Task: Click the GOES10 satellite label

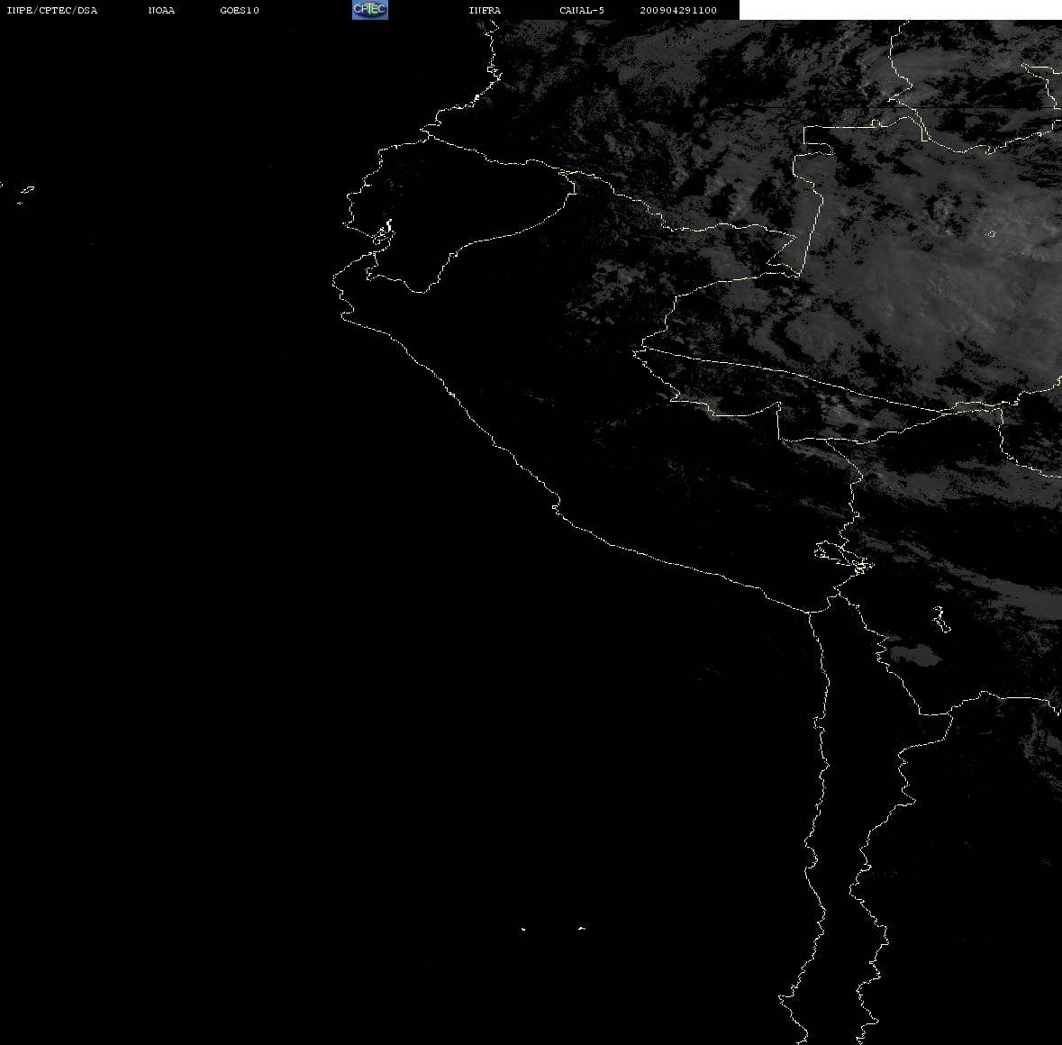Action: point(239,10)
